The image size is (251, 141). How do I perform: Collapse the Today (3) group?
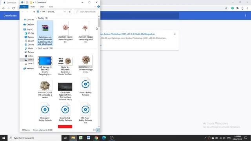tap(36, 18)
